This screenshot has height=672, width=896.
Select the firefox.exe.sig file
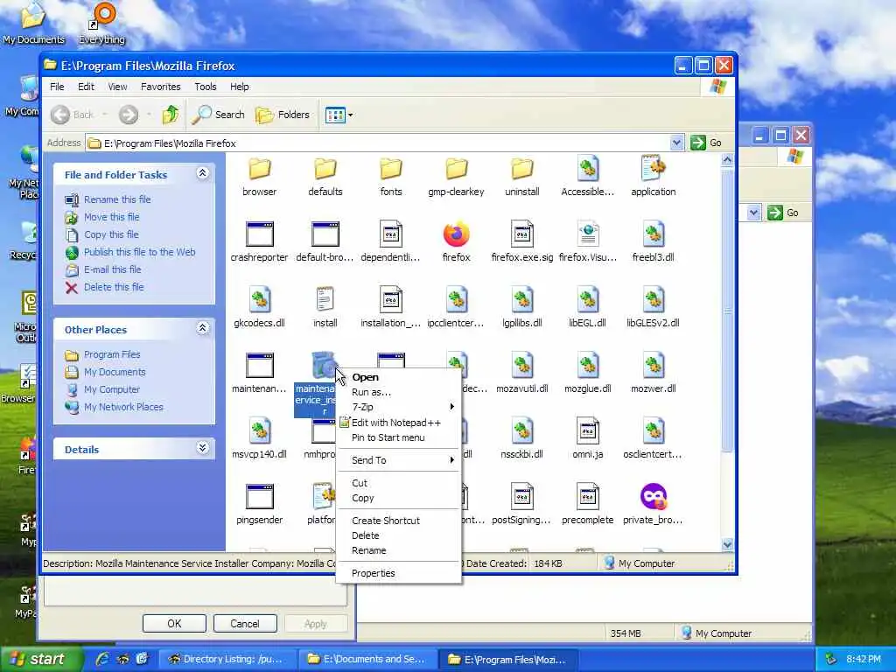(x=521, y=234)
